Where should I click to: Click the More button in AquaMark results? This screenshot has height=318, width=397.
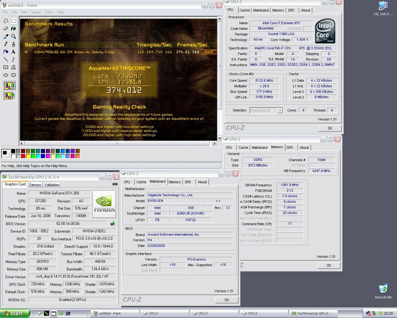click(x=209, y=52)
